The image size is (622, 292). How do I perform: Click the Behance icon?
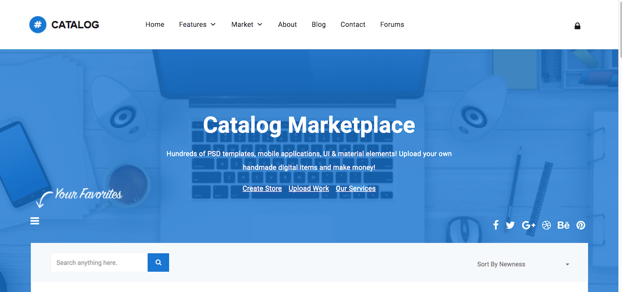563,225
